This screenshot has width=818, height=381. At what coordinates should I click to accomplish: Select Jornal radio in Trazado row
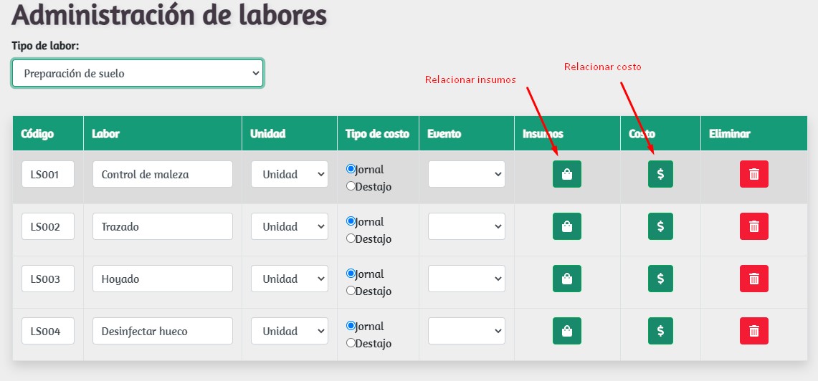coord(351,221)
